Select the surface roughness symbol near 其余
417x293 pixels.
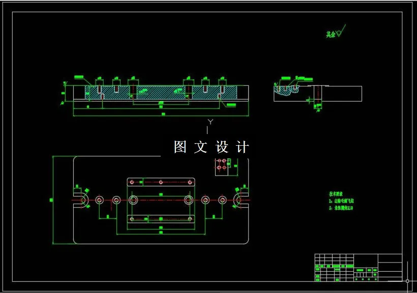pyautogui.click(x=340, y=31)
